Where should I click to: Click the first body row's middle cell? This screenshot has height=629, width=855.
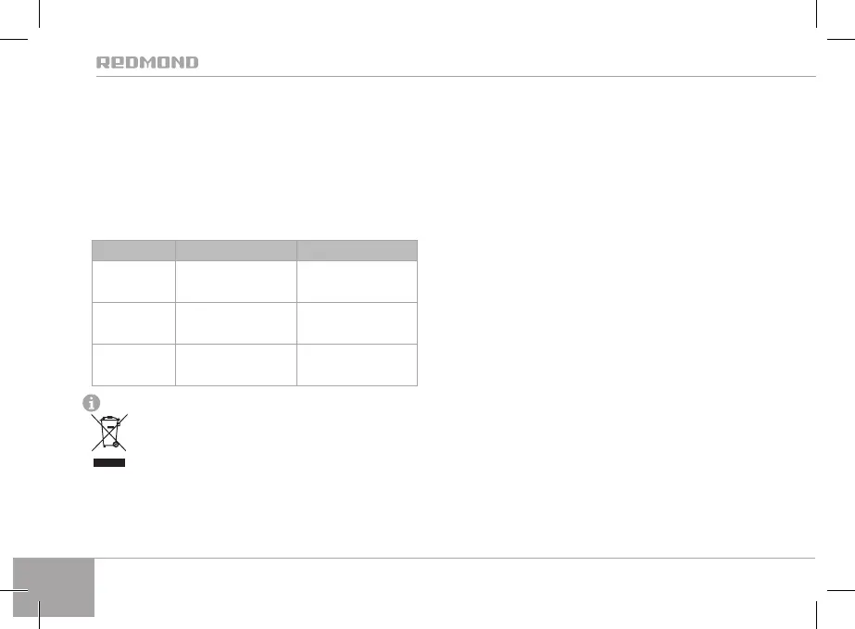pos(236,280)
